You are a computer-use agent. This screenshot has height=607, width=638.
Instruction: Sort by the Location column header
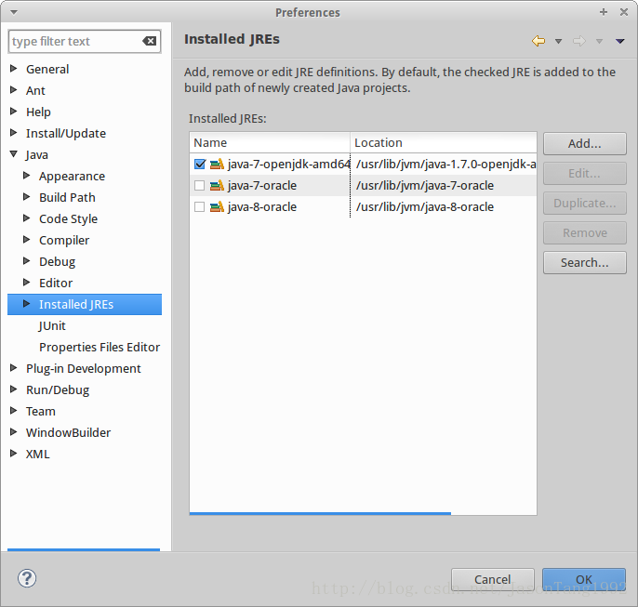coord(444,143)
